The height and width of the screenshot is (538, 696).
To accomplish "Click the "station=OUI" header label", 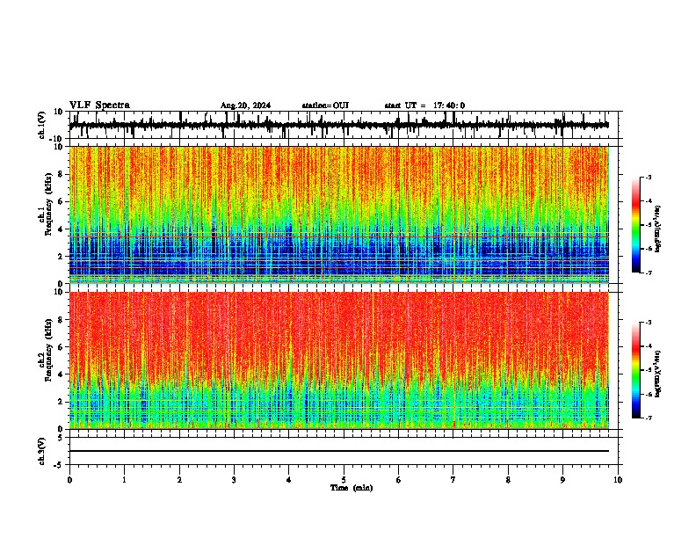I will [325, 105].
